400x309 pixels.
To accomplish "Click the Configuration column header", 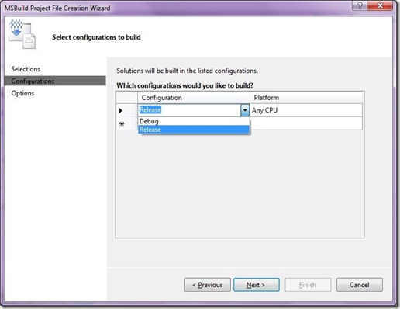I will 194,98.
